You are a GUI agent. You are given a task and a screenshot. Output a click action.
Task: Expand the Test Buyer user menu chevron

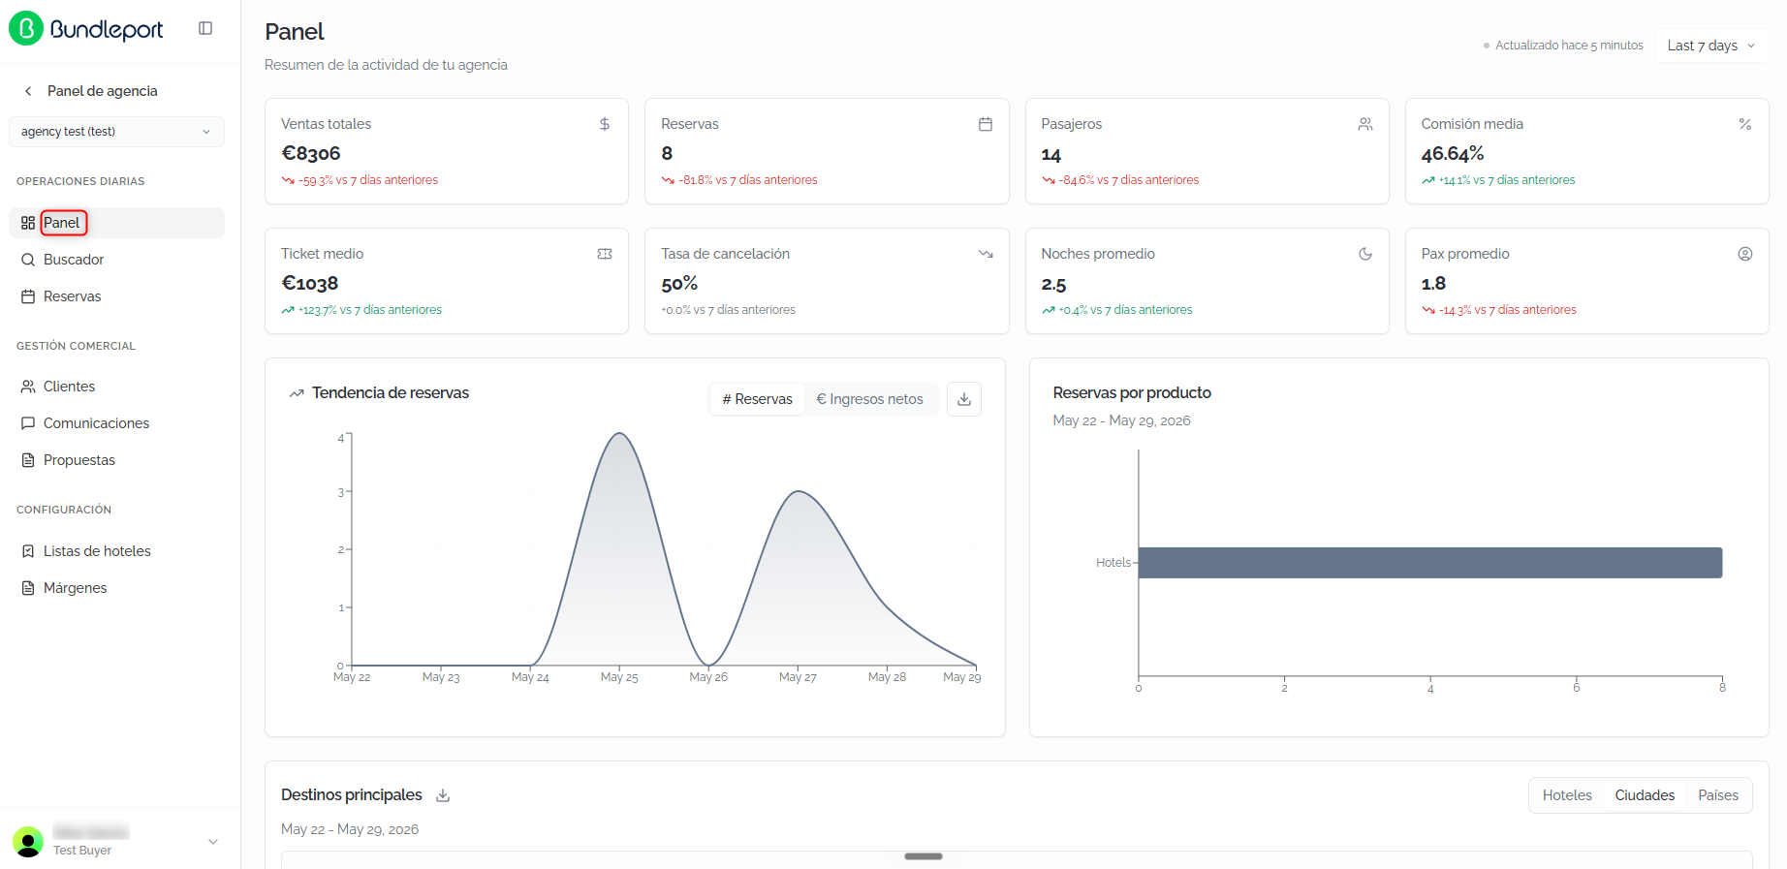(213, 842)
